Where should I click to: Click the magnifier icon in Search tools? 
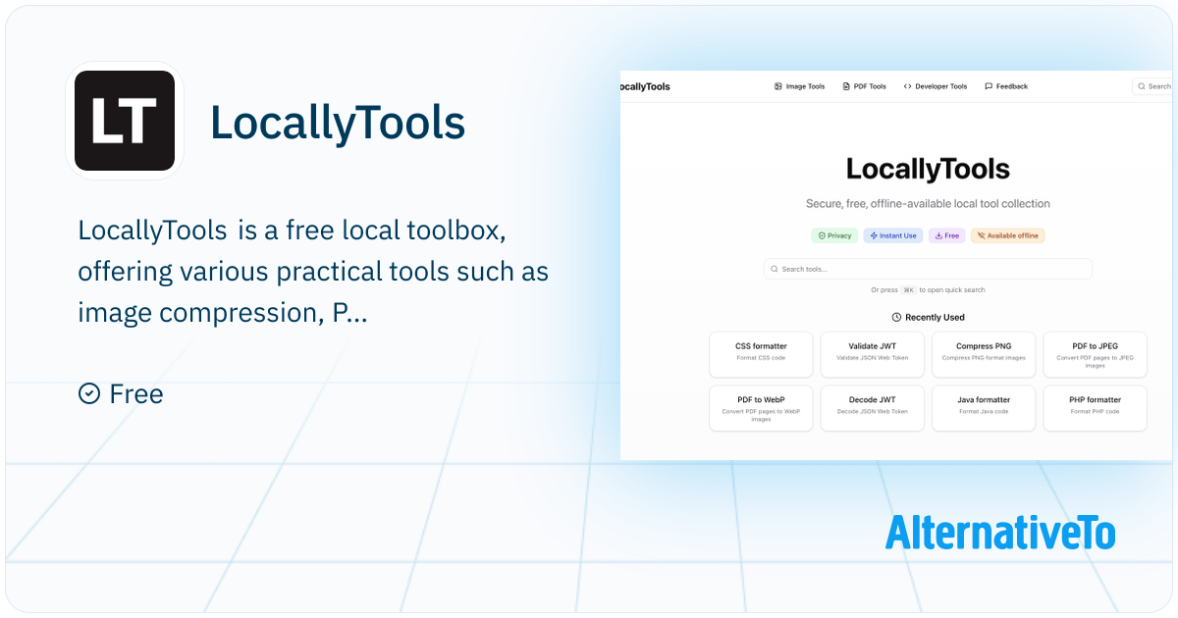775,269
